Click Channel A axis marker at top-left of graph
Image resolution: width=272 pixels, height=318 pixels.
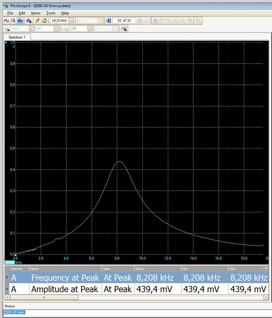click(6, 43)
